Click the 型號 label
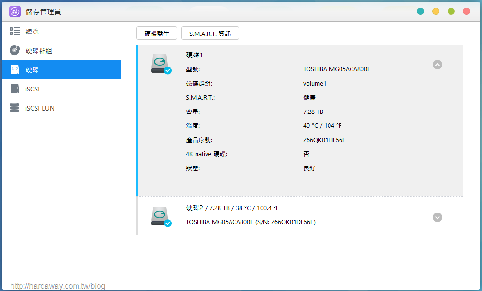This screenshot has height=291, width=482. (193, 69)
